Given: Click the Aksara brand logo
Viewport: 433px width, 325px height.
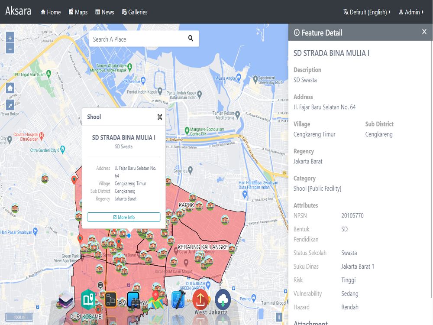Looking at the screenshot, I should click(18, 11).
